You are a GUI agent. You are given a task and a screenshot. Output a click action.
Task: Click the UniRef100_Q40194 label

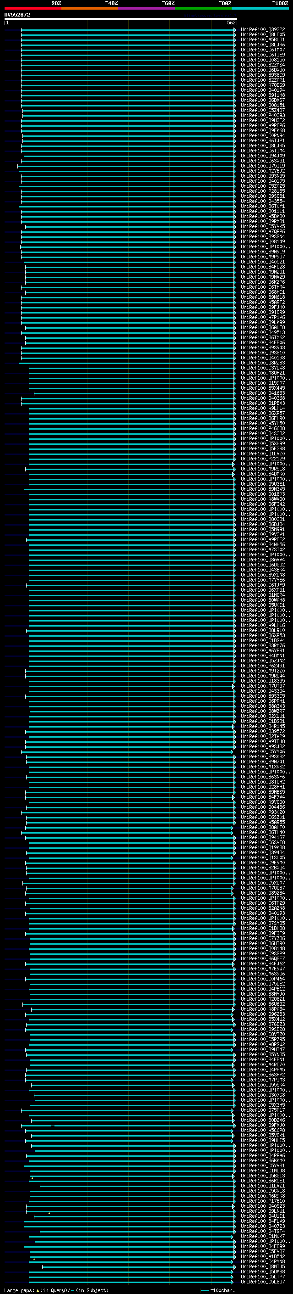click(263, 90)
